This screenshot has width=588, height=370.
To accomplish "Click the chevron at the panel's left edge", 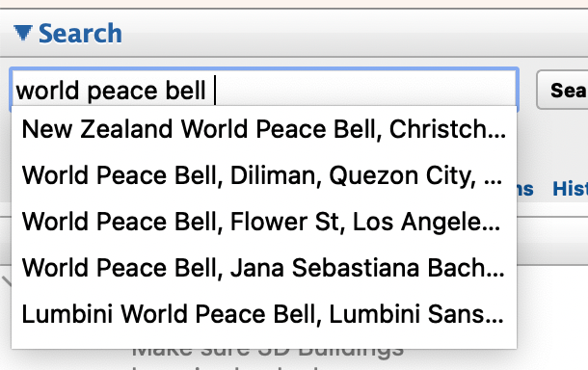I will click(x=6, y=281).
